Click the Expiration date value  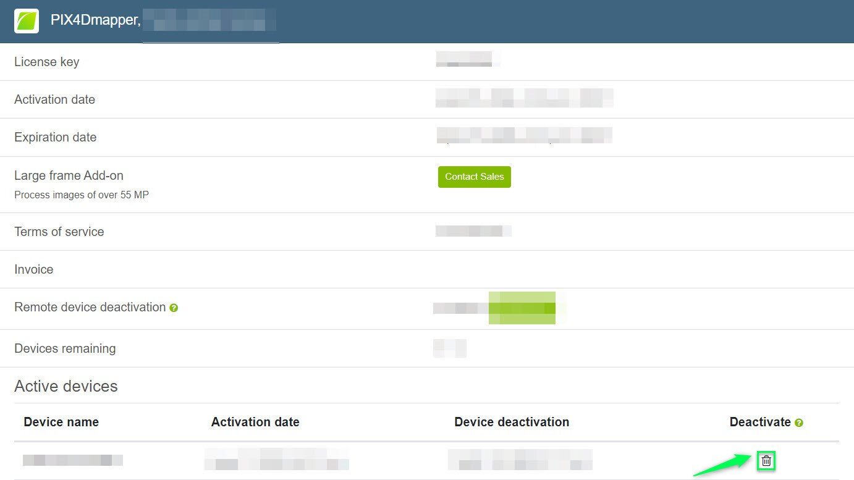pos(524,135)
